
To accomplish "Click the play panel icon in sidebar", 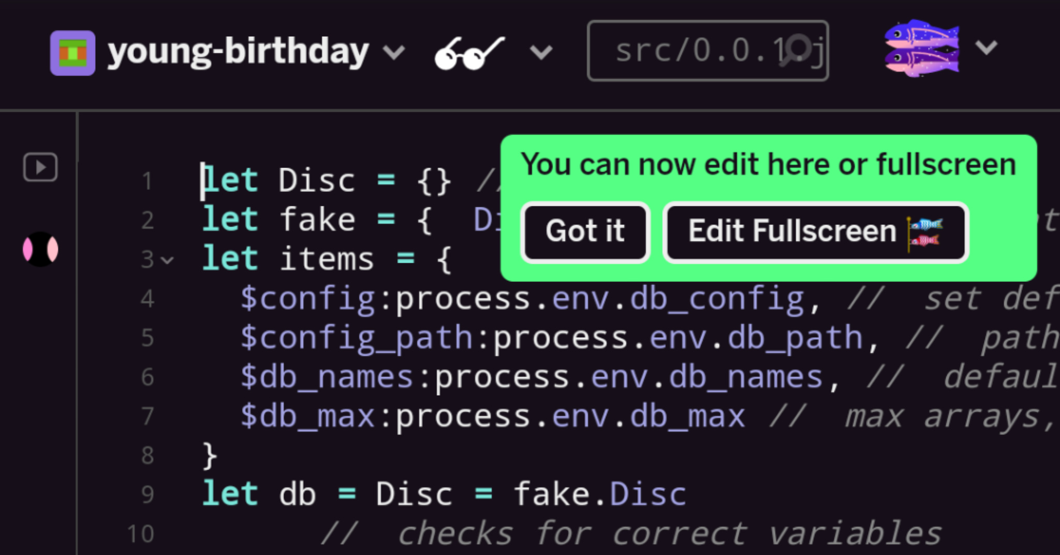I will (x=40, y=167).
